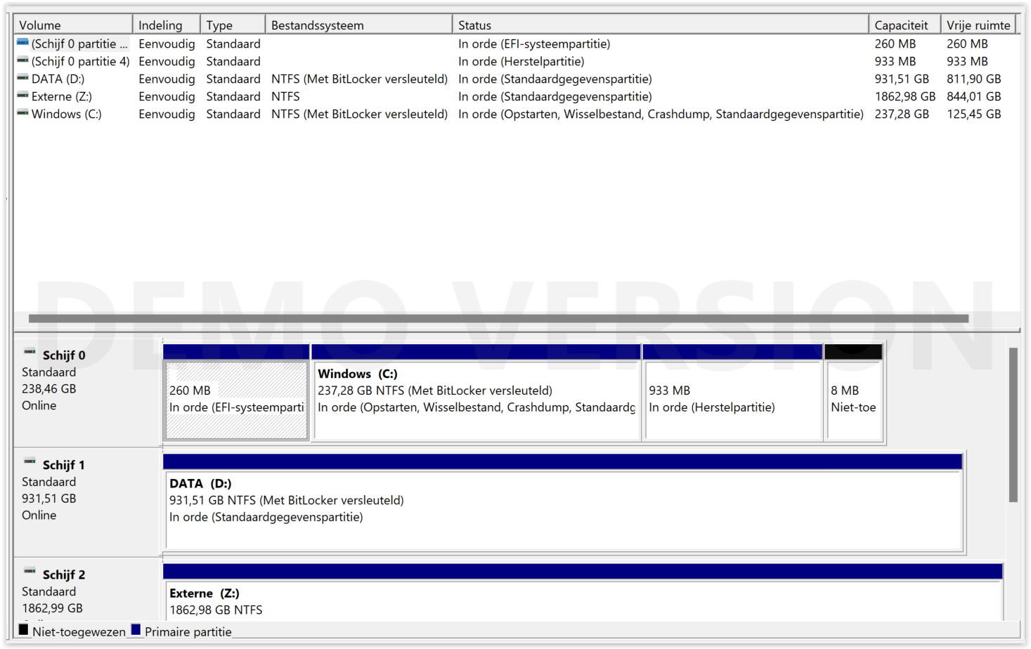Click the 'Schijf 2' disk name label
Image resolution: width=1031 pixels, height=649 pixels.
click(64, 575)
